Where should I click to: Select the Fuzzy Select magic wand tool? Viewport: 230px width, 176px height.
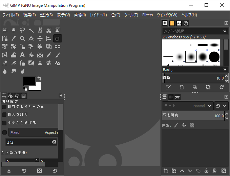click(31, 31)
